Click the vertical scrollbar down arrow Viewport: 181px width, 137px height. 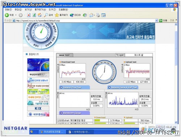176,122
